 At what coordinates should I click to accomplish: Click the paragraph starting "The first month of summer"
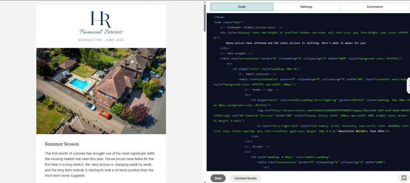tap(100, 165)
